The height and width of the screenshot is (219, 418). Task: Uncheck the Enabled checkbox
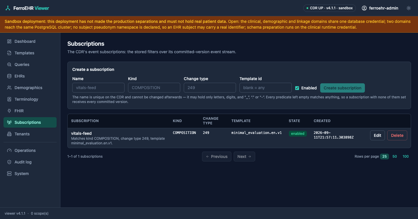(297, 88)
